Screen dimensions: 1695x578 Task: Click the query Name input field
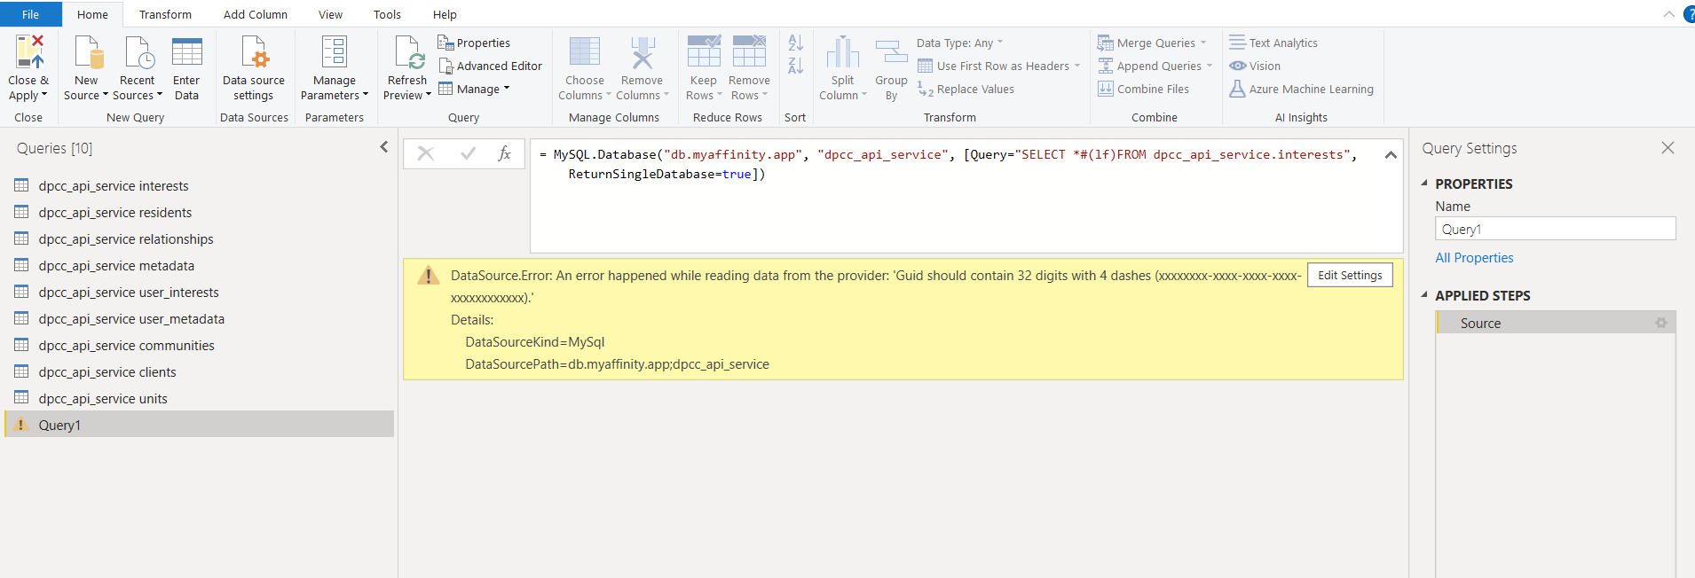click(1554, 229)
